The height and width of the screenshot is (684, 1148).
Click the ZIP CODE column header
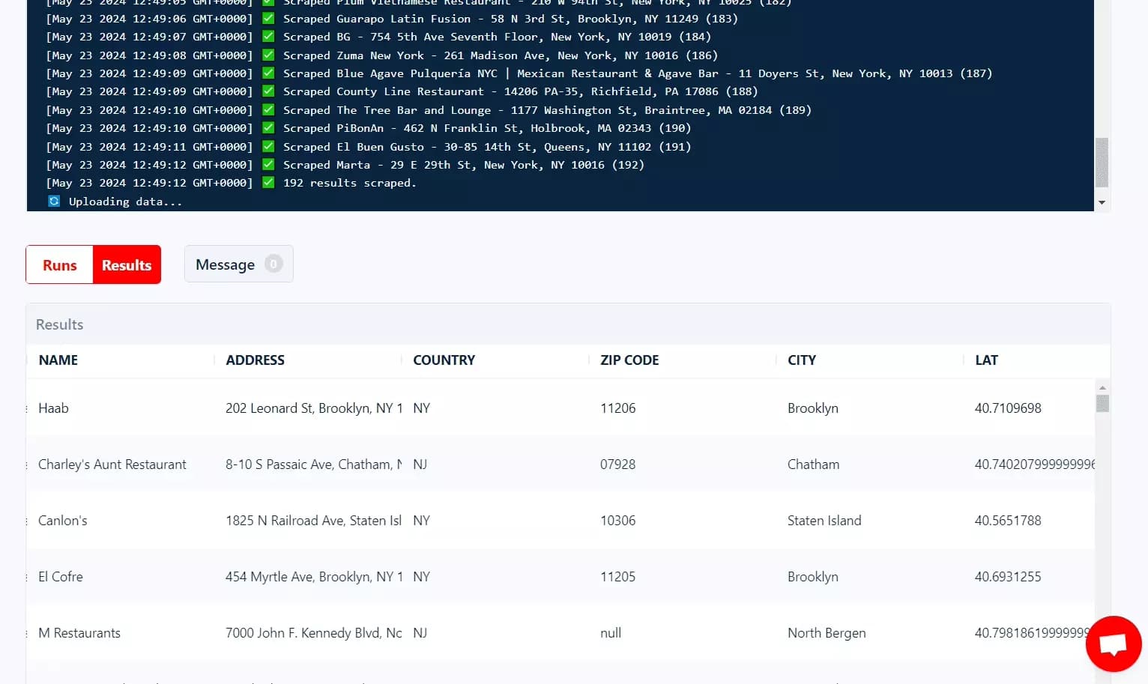[x=629, y=360]
